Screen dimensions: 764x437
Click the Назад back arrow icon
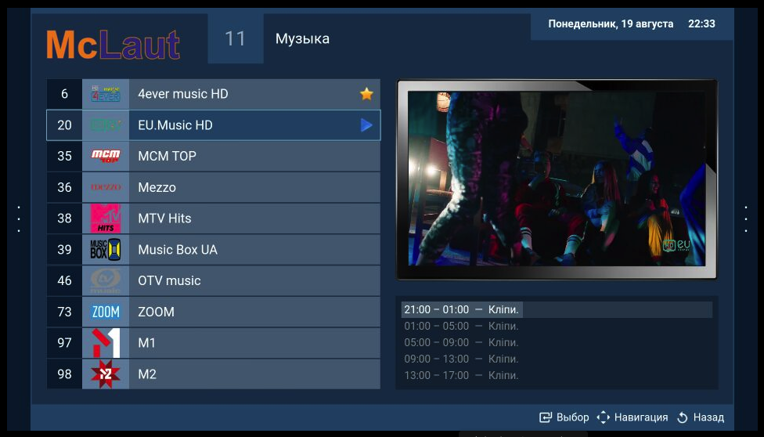(682, 417)
